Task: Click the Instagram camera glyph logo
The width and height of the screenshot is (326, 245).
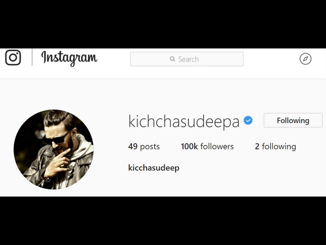Action: pos(13,57)
